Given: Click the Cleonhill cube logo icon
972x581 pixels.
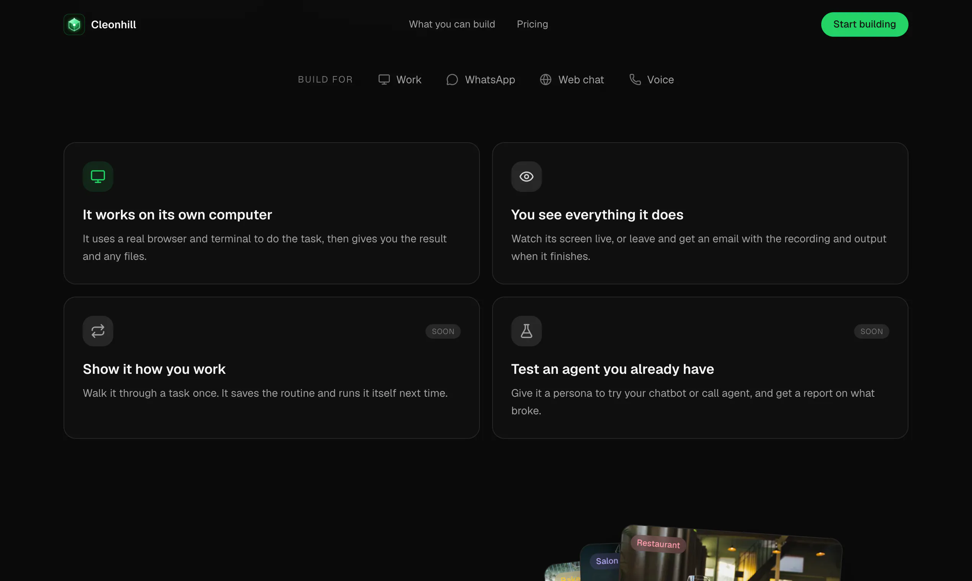Looking at the screenshot, I should click(74, 24).
